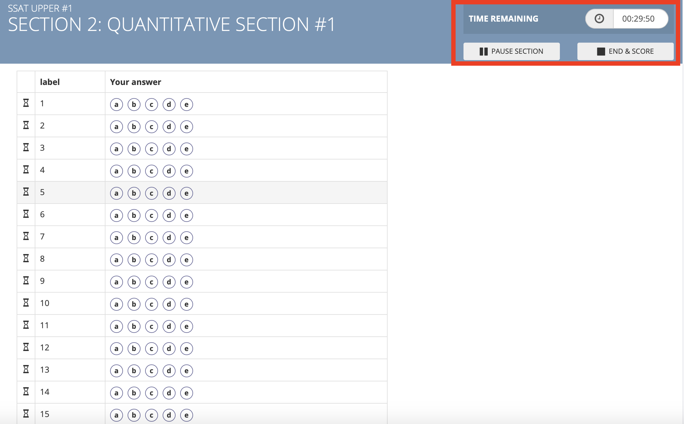Select answer b for question 2
The height and width of the screenshot is (424, 684).
click(x=134, y=127)
